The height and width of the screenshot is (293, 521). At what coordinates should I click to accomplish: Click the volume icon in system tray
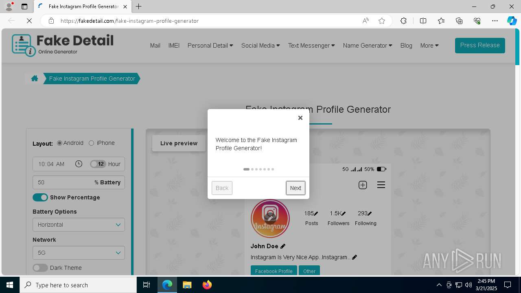coord(468,285)
